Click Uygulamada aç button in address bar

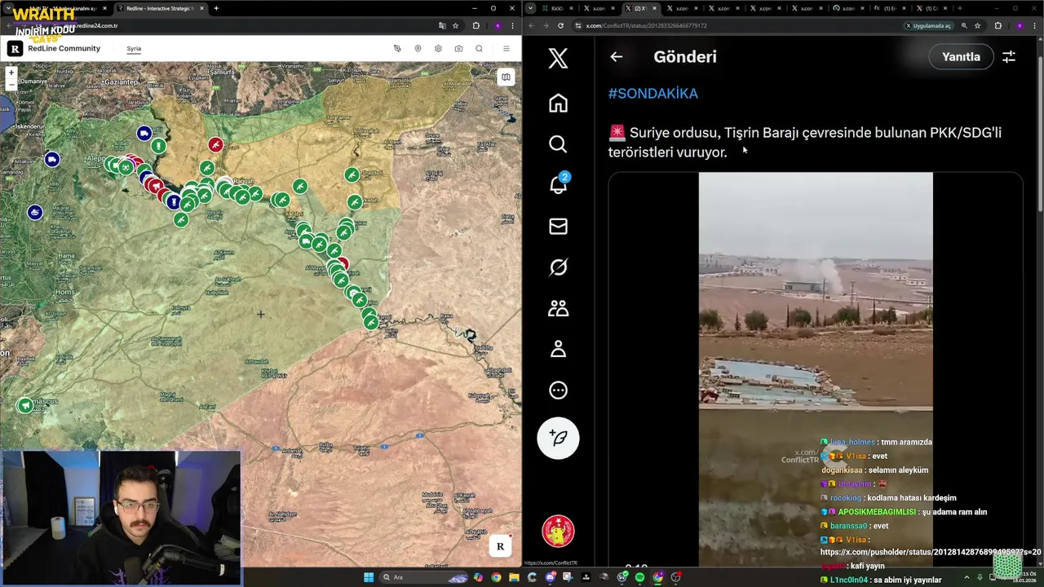coord(928,25)
